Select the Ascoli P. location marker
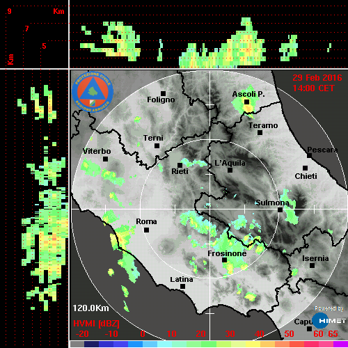 point(246,102)
